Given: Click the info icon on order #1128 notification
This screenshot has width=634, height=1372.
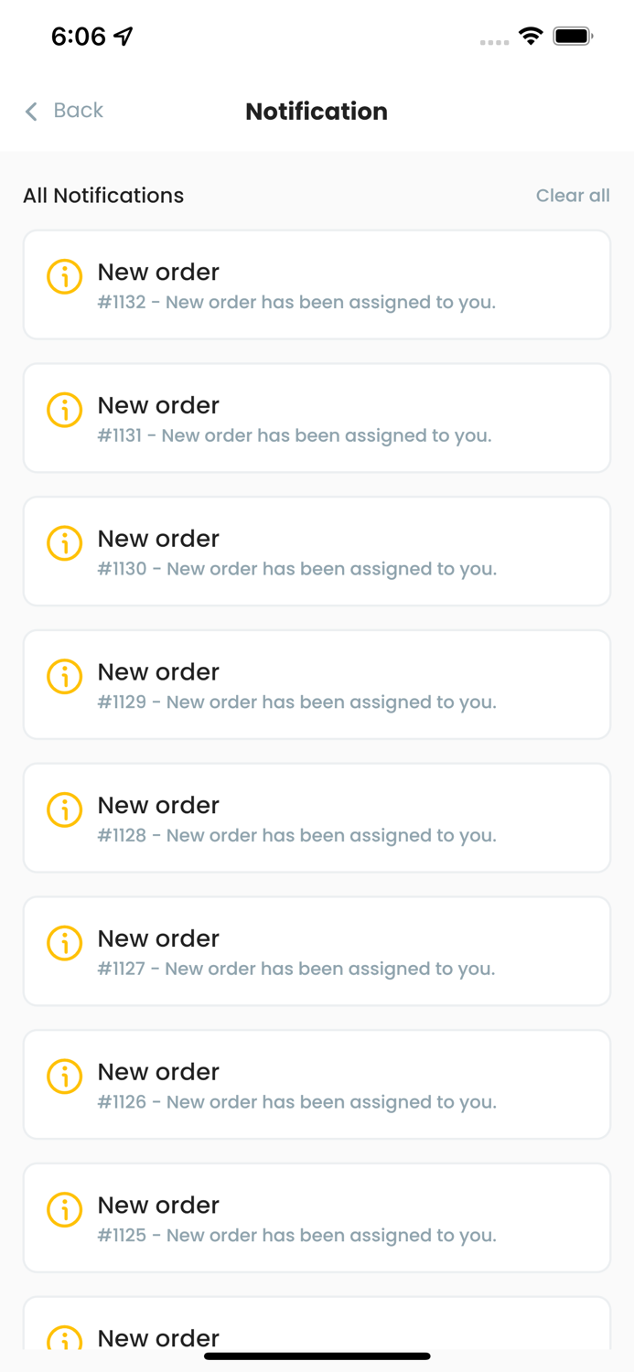Looking at the screenshot, I should point(64,809).
